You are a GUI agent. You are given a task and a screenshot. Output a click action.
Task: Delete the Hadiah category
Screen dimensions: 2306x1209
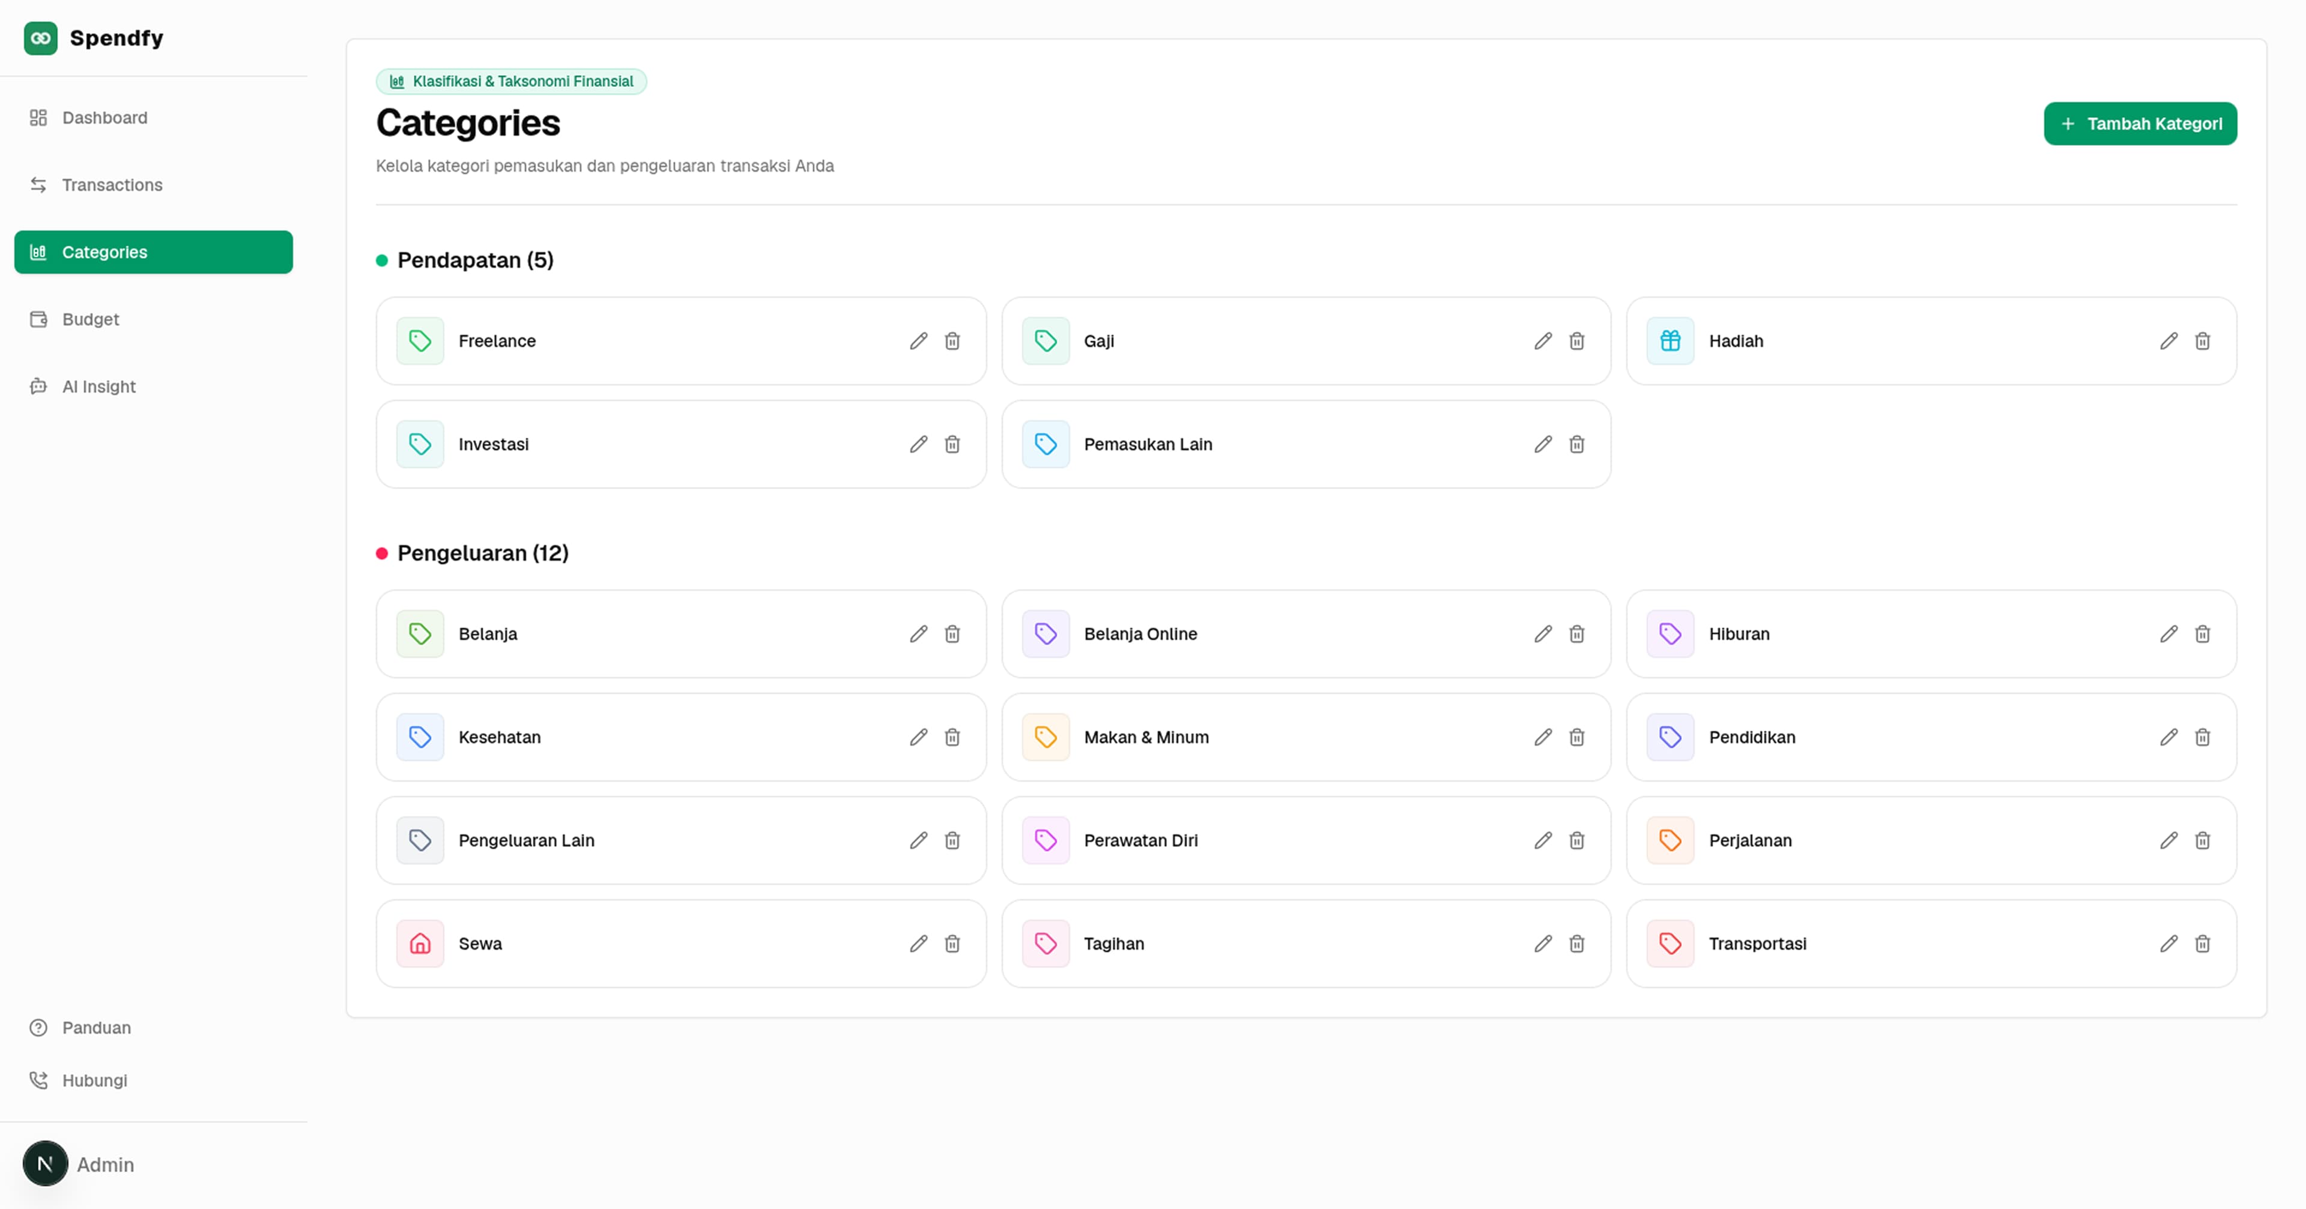[2203, 341]
